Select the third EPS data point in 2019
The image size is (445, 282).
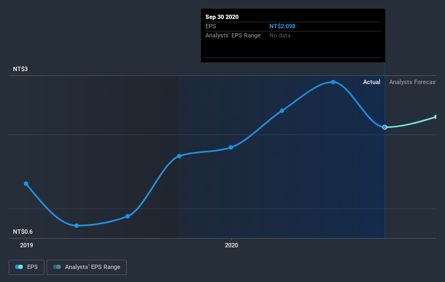(x=128, y=216)
